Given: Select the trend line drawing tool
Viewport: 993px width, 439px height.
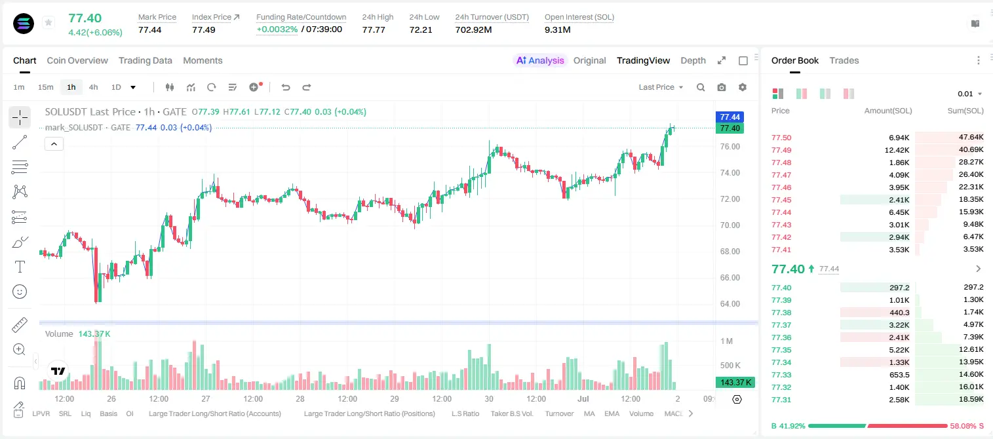Looking at the screenshot, I should [20, 142].
